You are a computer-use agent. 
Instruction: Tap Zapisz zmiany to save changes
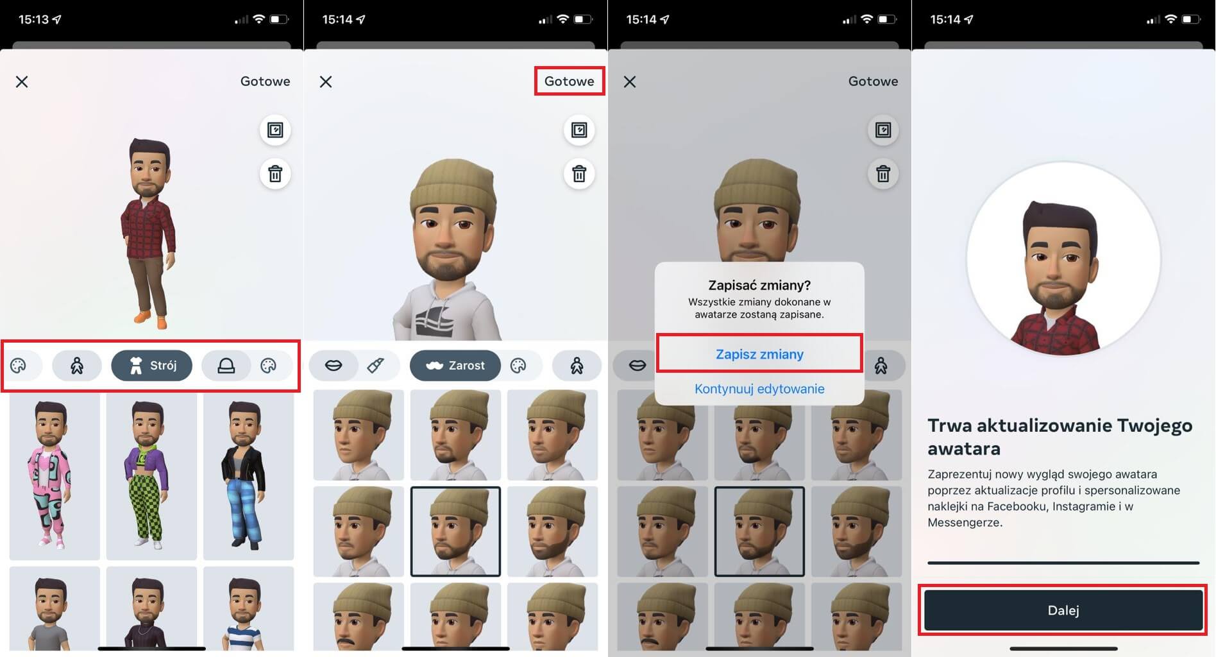(759, 354)
